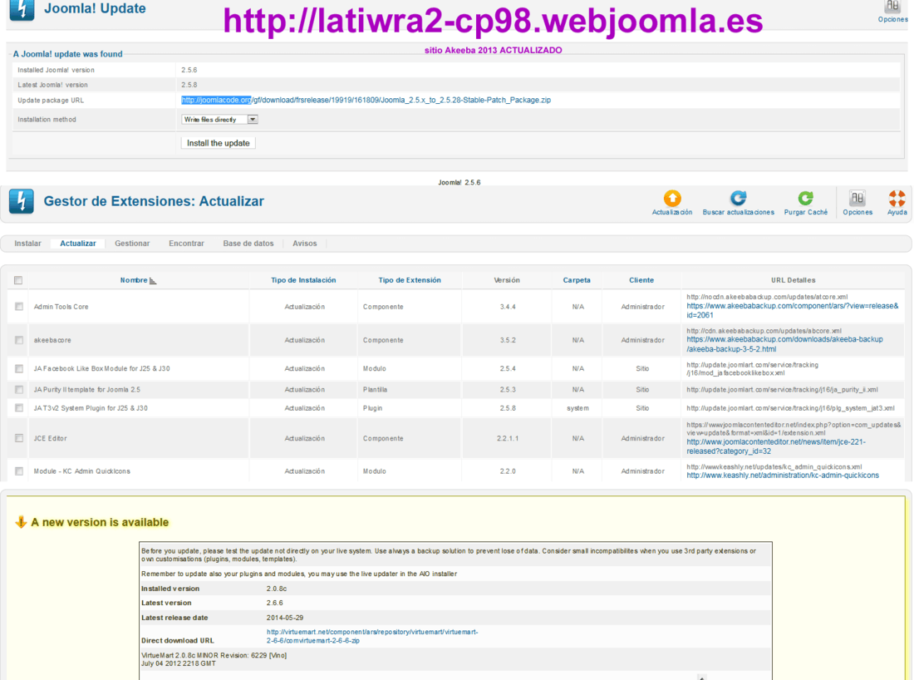This screenshot has height=680, width=914.
Task: Open the Installation method dropdown
Action: click(219, 120)
